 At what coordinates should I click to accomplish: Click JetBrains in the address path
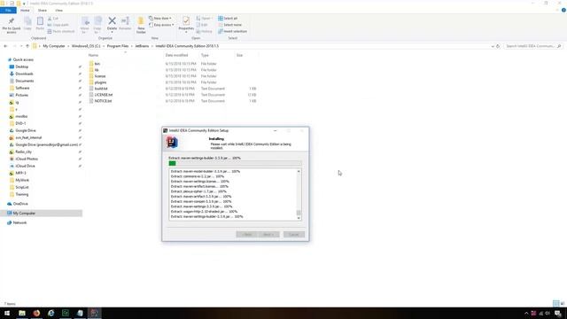[x=142, y=46]
